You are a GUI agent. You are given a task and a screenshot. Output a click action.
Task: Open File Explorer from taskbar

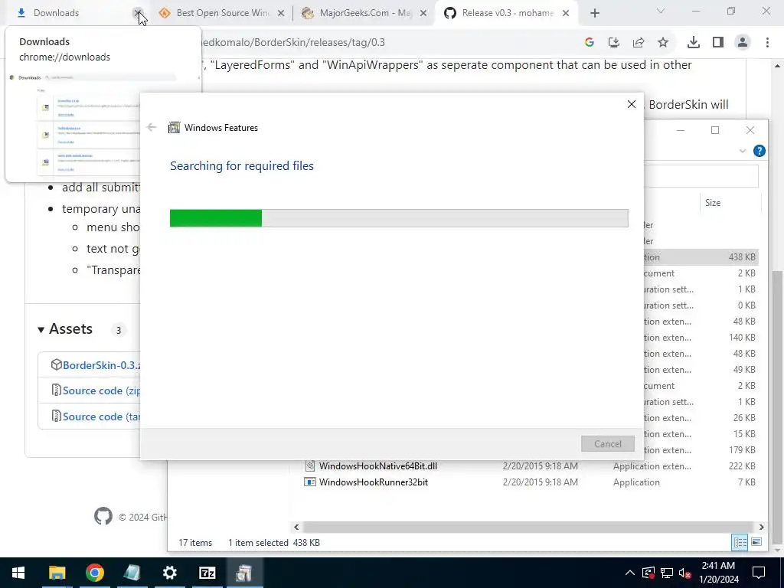point(57,573)
